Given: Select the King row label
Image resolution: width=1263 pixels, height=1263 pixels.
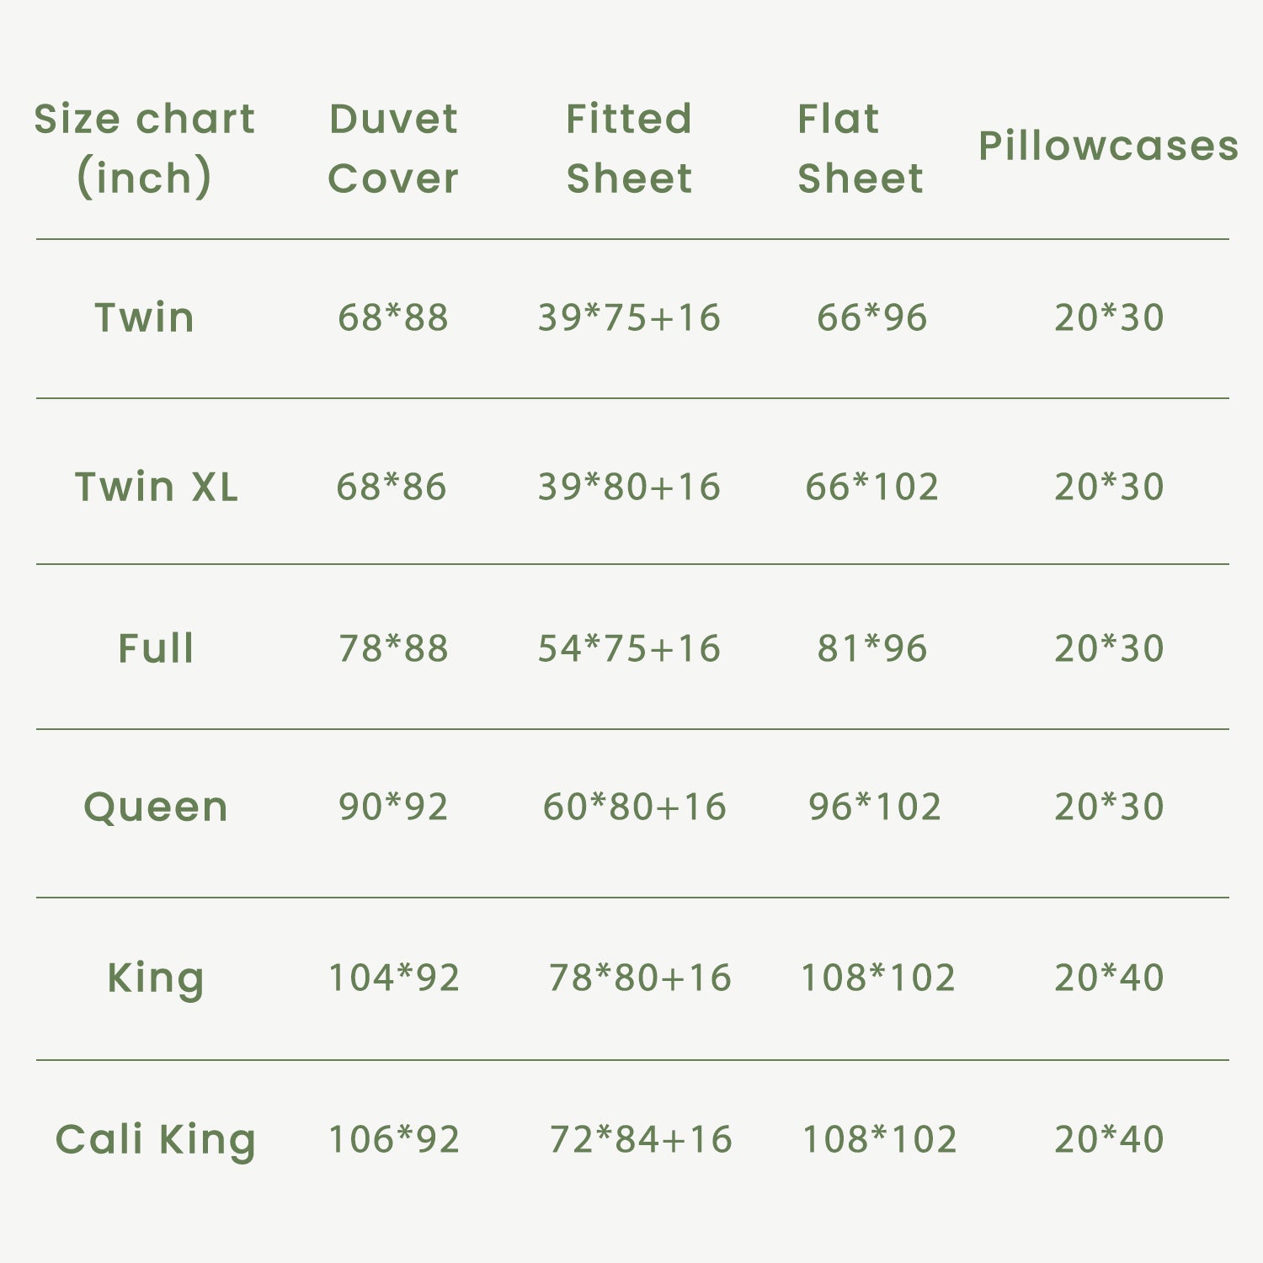Looking at the screenshot, I should (156, 978).
